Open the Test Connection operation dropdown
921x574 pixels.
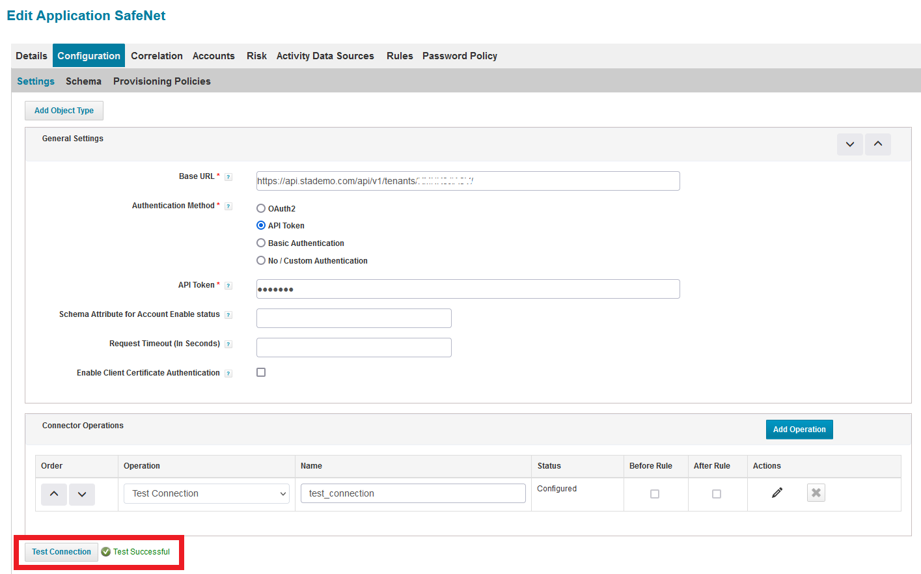[206, 493]
